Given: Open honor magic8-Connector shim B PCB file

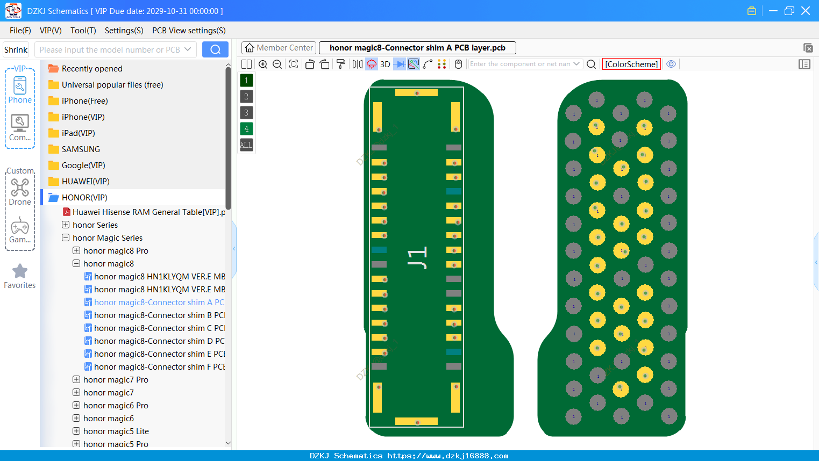Looking at the screenshot, I should [x=159, y=315].
